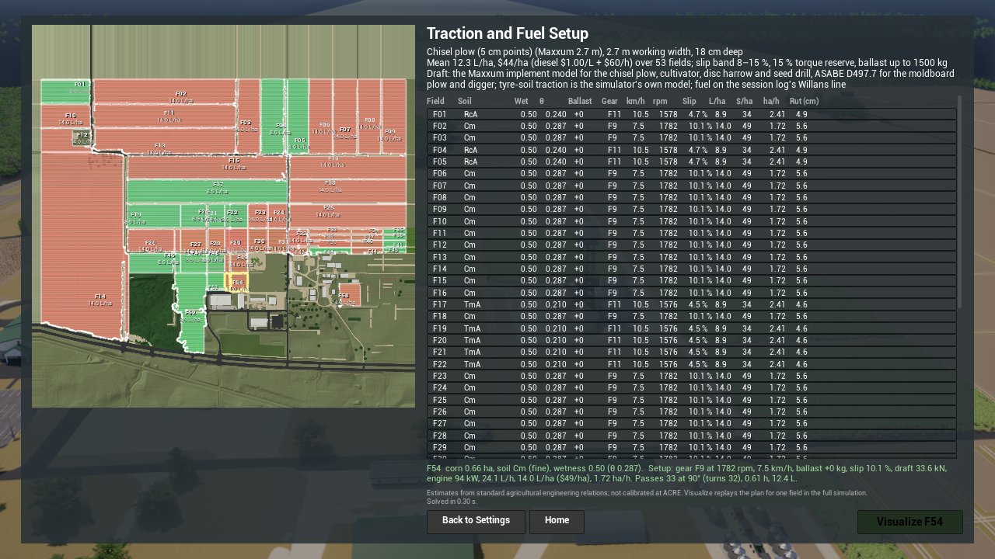Screen dimensions: 995x559
Task: Choose row F04 with RcA soil
Action: click(x=692, y=150)
